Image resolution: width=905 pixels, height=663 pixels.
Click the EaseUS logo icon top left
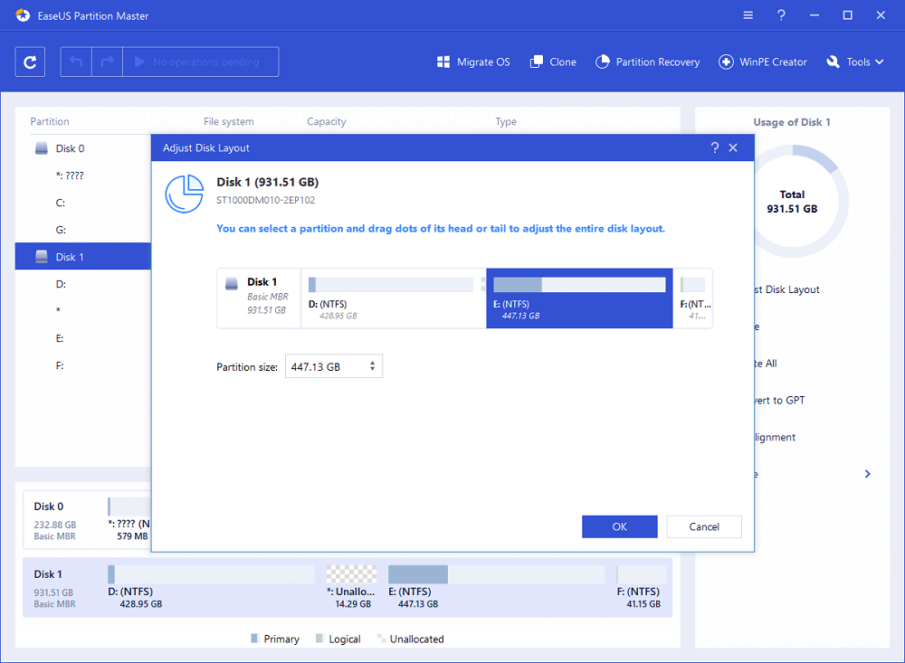click(23, 14)
